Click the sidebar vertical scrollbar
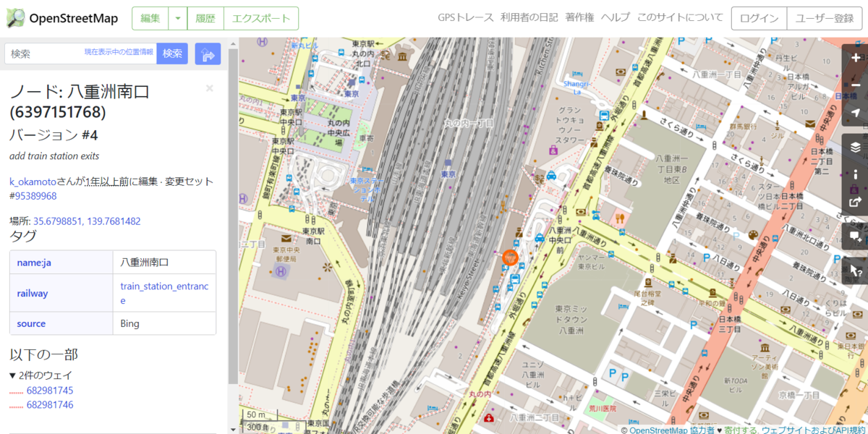 tap(233, 217)
